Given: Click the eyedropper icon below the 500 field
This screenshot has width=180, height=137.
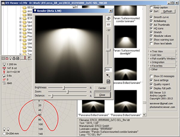Looking at the screenshot, I should [108, 76].
